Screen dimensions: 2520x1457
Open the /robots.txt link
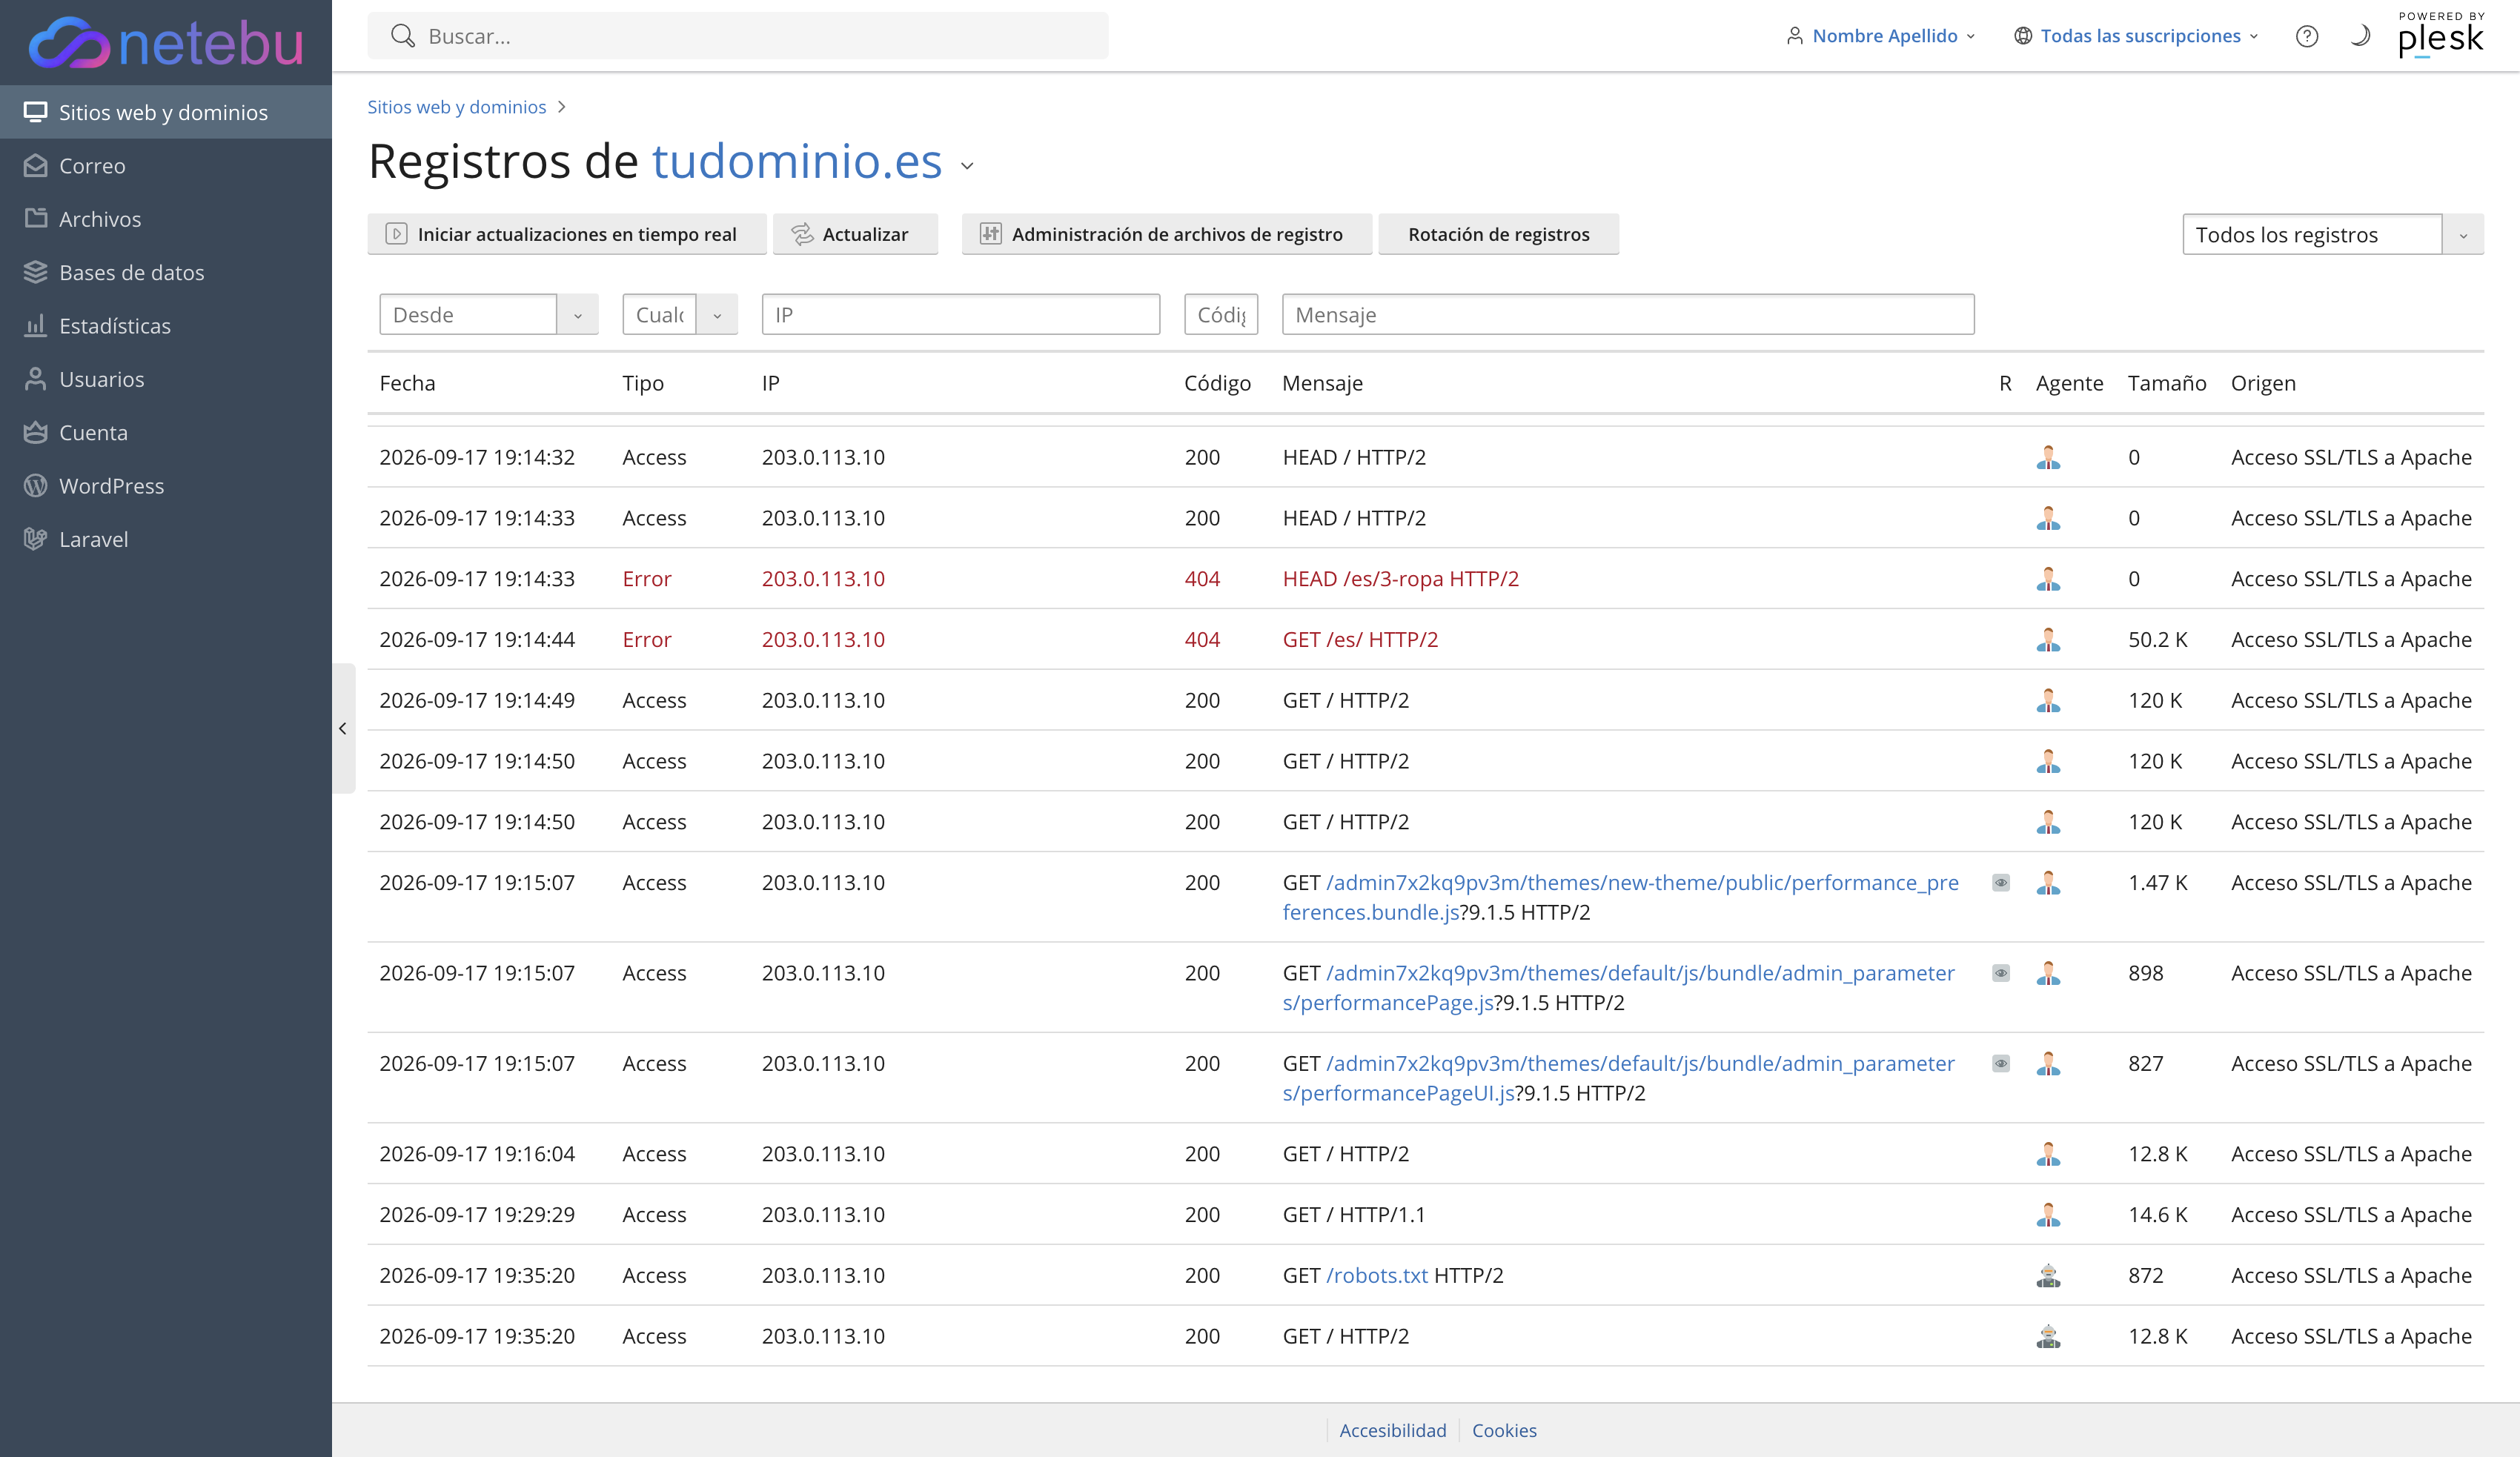pos(1377,1276)
